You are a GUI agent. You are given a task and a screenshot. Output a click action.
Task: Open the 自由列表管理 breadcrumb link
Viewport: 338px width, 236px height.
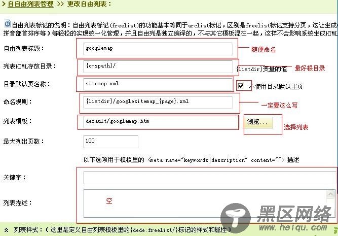coord(30,4)
